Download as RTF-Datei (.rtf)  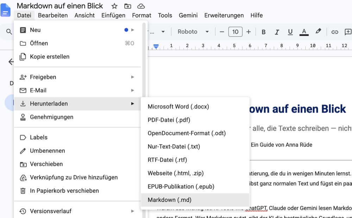[x=195, y=160]
